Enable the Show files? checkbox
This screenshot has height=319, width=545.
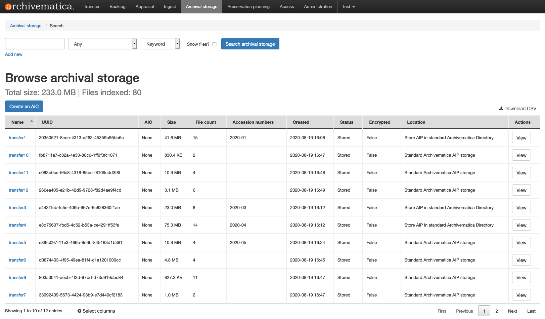point(214,44)
